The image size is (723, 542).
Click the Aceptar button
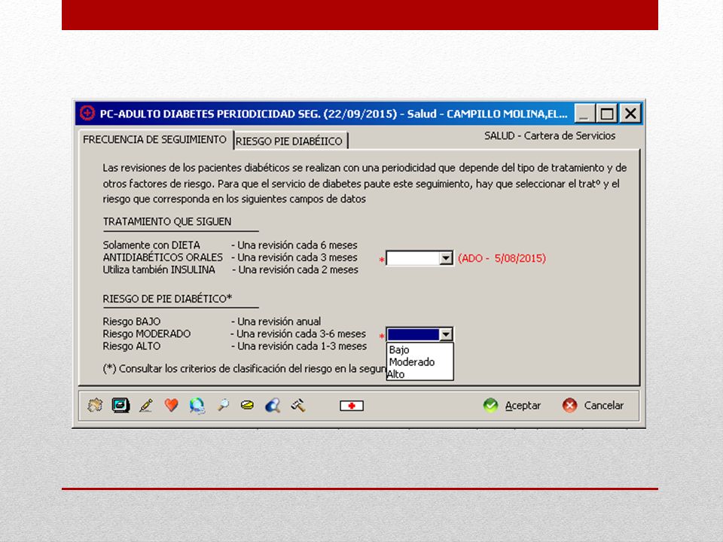coord(512,406)
